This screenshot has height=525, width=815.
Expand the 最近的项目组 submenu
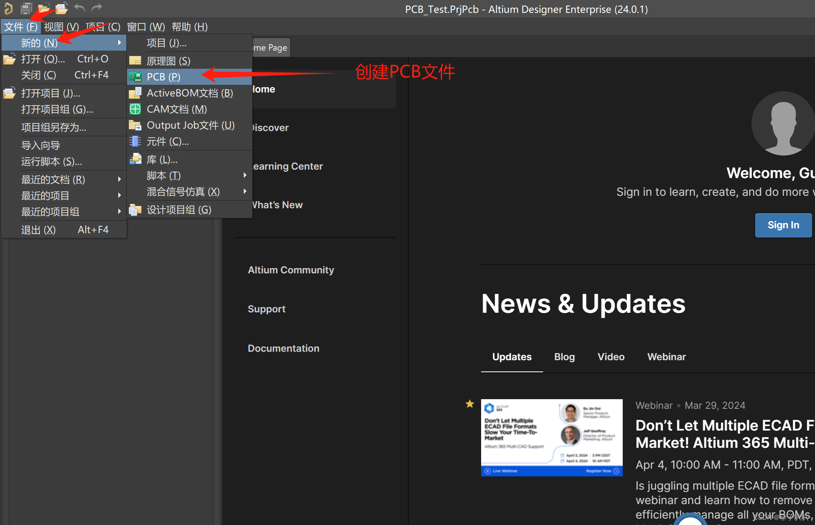coord(119,211)
